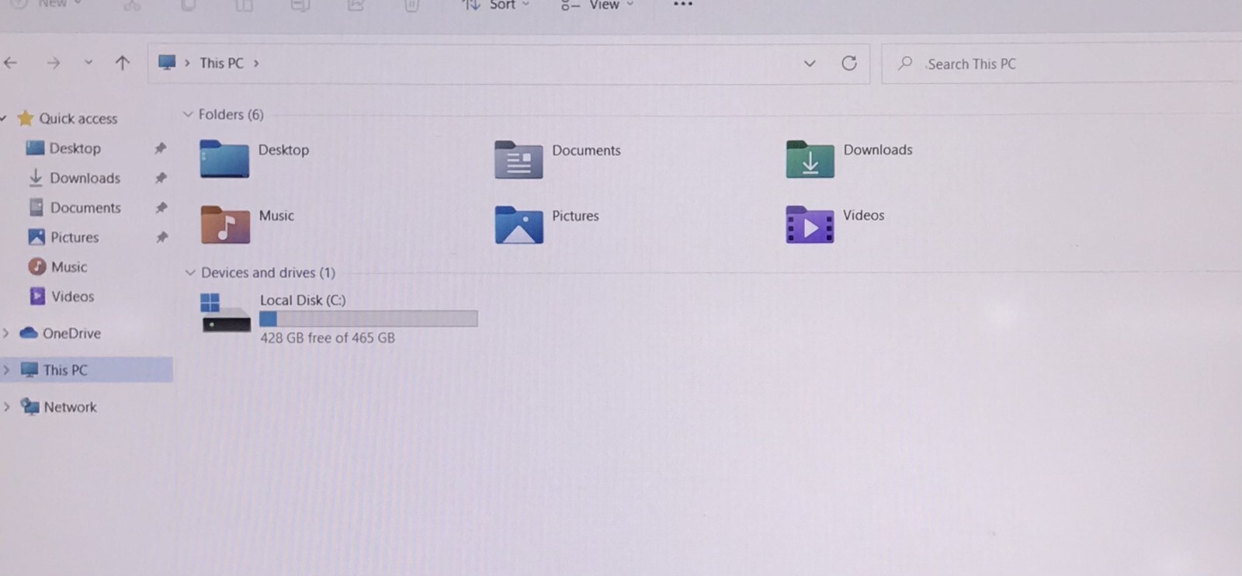
Task: Select the Videos folder icon in main pane
Action: (810, 224)
